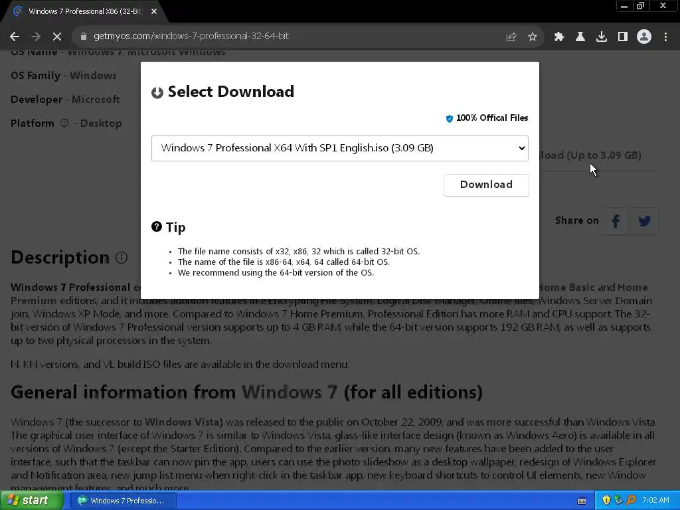Open the Windows Start menu
This screenshot has width=680, height=510.
(32, 501)
